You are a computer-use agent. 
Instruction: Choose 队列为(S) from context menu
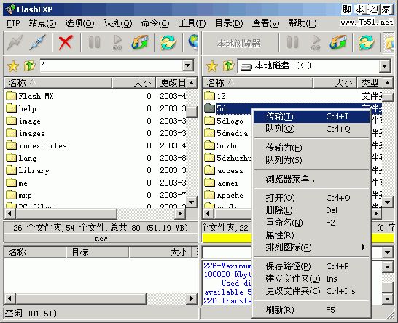click(x=311, y=160)
